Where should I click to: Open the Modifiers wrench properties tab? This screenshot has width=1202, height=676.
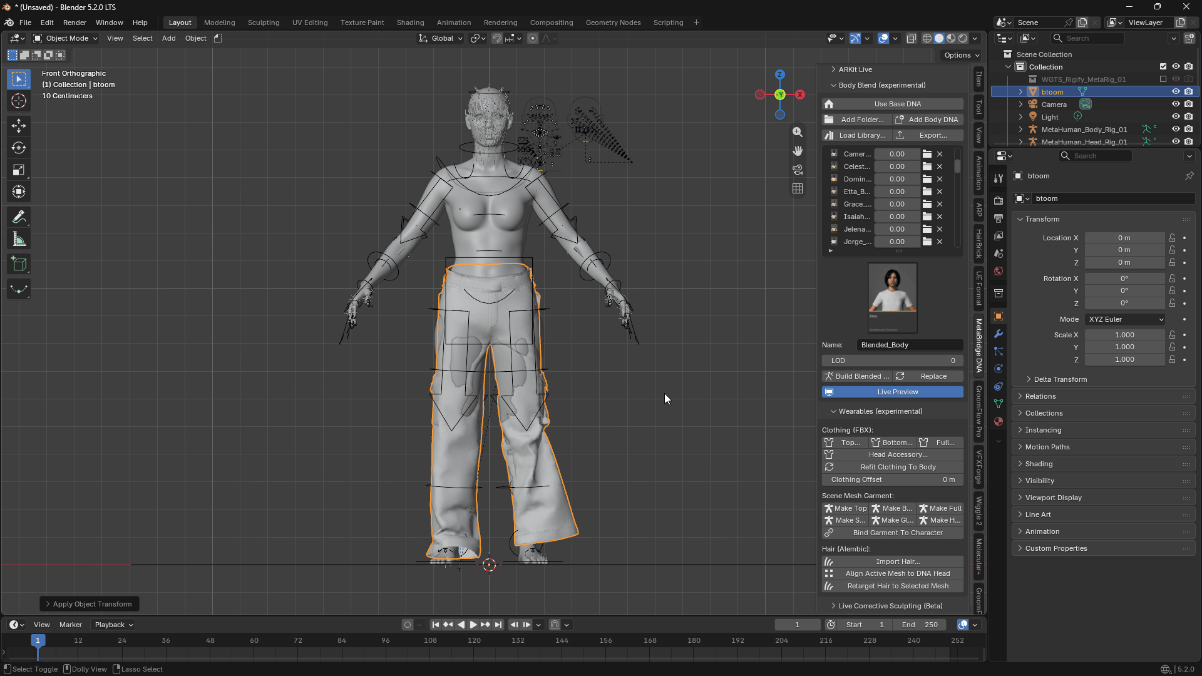click(x=999, y=334)
